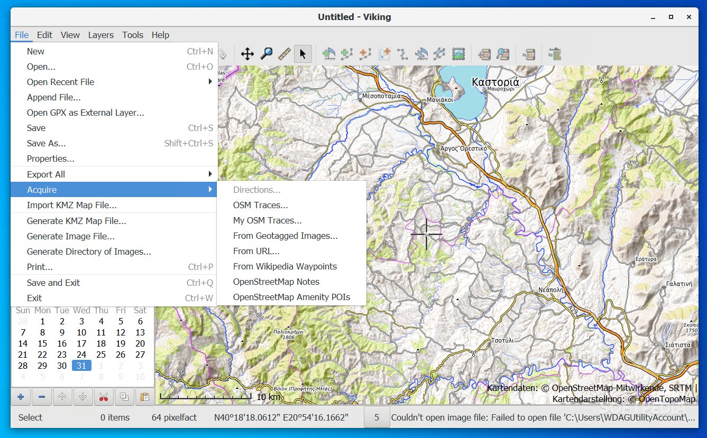
Task: Copy the selected layer
Action: tap(124, 397)
